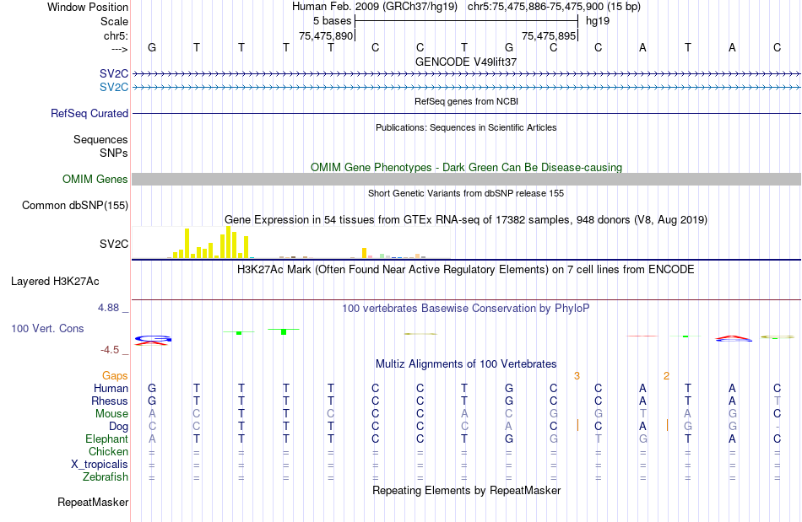Select the Chicken alignment row label
Image resolution: width=802 pixels, height=522 pixels.
[x=108, y=451]
